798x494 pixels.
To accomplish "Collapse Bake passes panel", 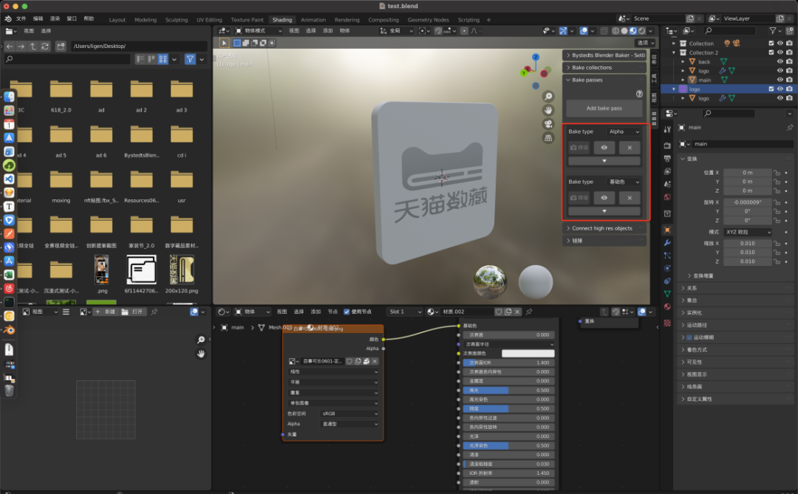I will pos(604,80).
